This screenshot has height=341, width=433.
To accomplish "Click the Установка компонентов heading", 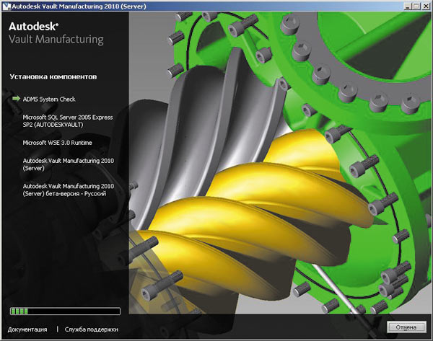I will coord(53,76).
